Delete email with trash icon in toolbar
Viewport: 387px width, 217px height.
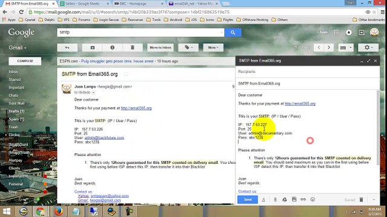[132, 48]
